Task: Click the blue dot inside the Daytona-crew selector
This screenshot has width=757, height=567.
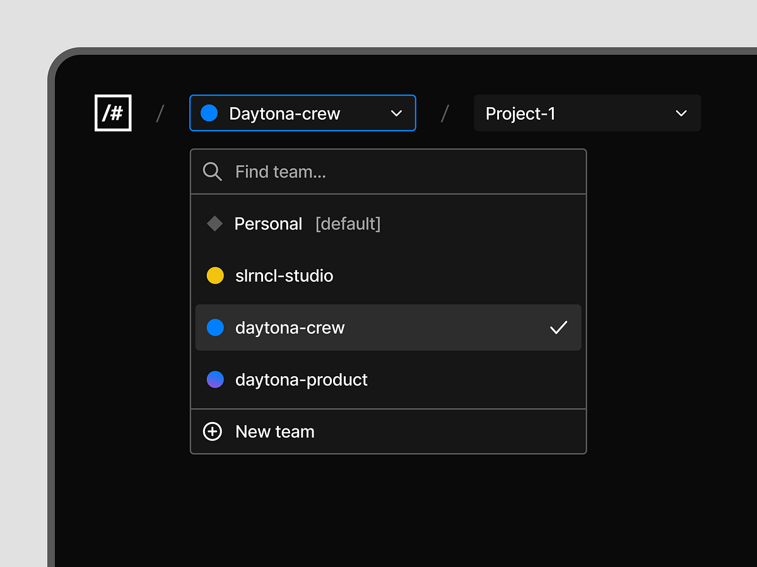Action: (209, 113)
